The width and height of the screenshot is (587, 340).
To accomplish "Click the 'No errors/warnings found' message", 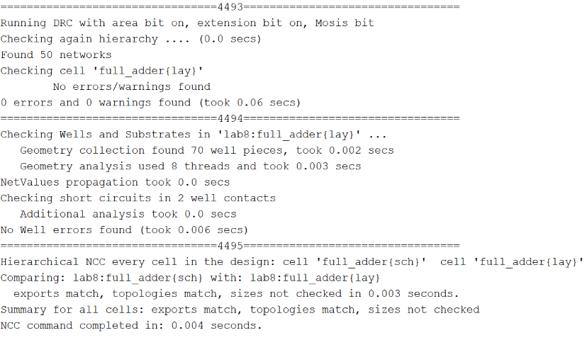I will [131, 86].
